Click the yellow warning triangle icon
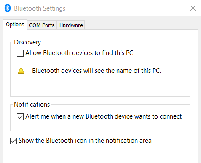 coord(21,71)
